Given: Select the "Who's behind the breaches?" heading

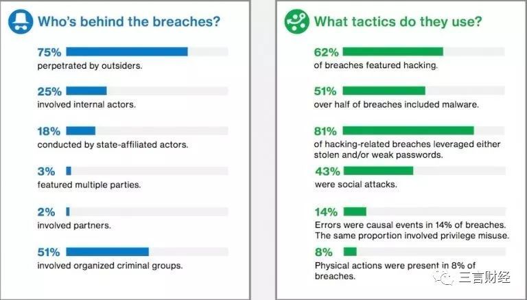Looking at the screenshot, I should [x=129, y=22].
